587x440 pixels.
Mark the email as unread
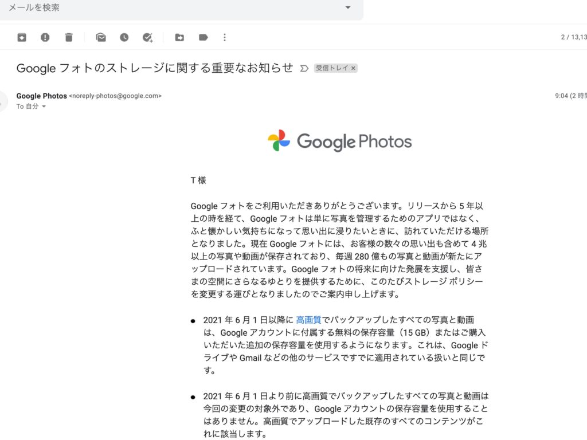click(x=101, y=37)
